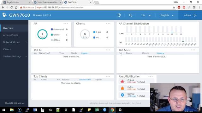The image size is (202, 113).
Task: Open Download sort dropdown in Top Clients
Action: [85, 80]
